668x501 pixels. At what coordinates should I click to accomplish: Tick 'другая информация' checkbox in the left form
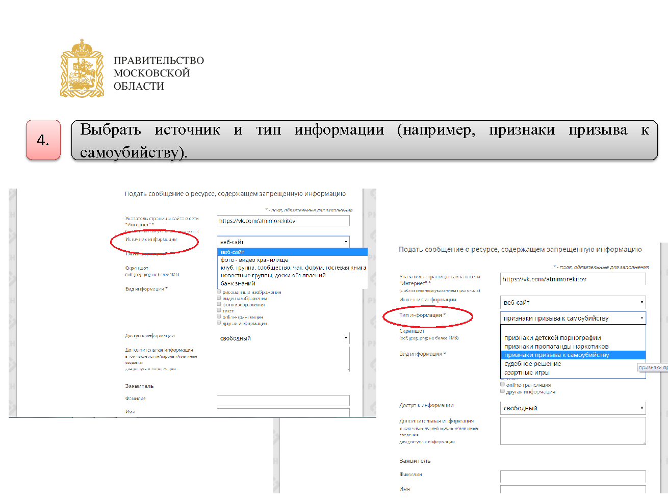point(219,323)
